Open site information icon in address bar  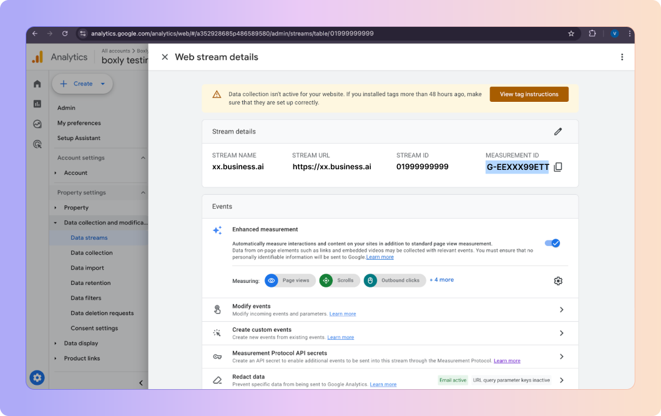[83, 34]
